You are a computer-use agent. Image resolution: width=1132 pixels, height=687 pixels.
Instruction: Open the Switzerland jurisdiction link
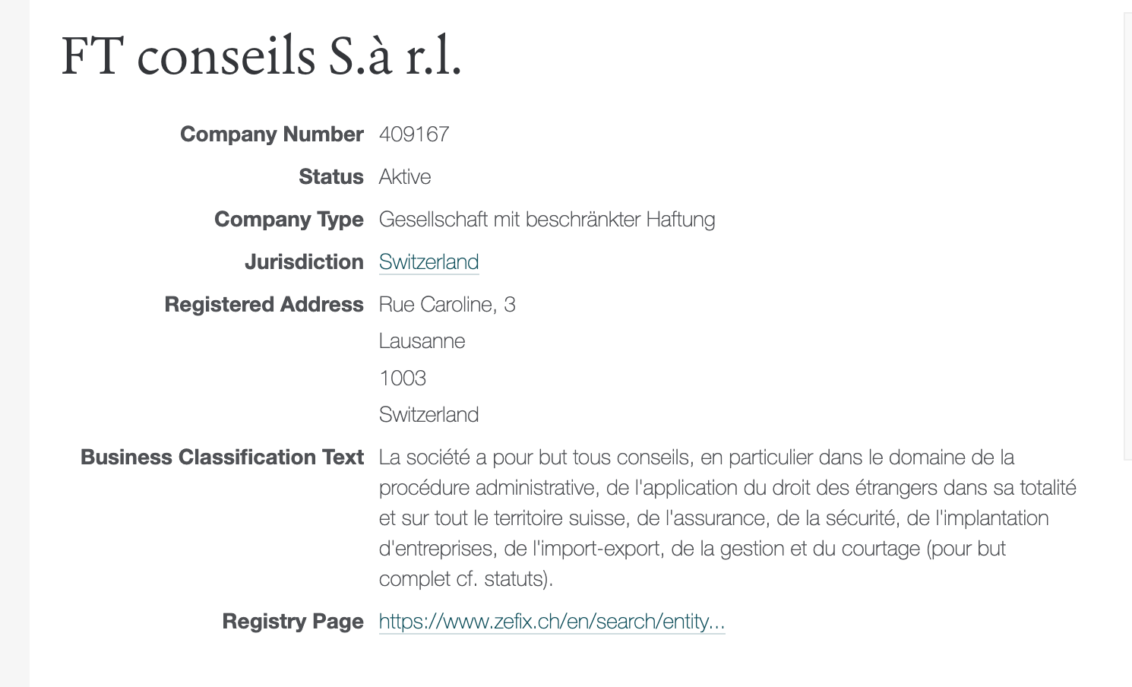[x=428, y=262]
